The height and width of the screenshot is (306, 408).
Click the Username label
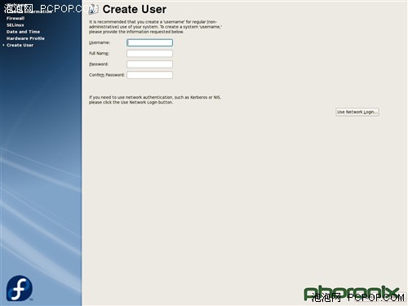100,42
